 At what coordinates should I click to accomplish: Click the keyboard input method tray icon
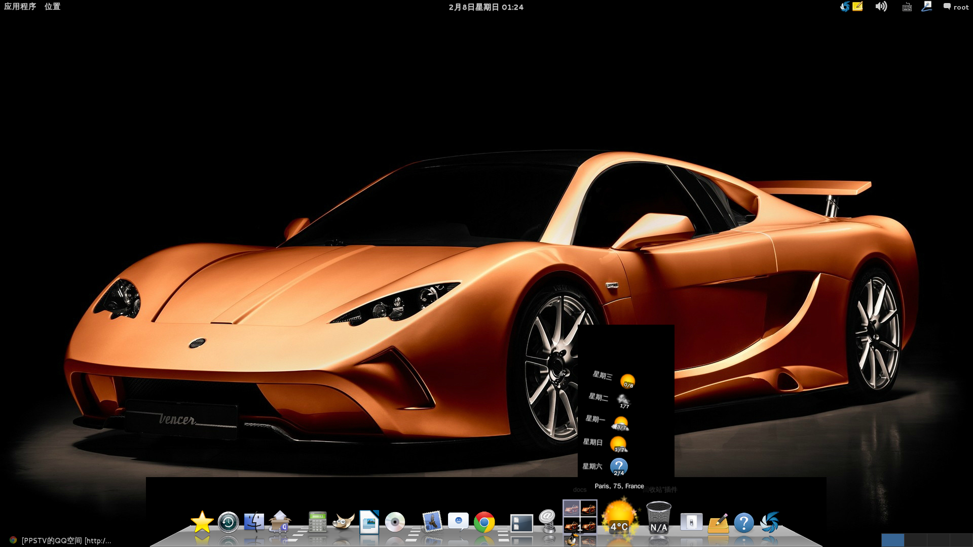[907, 7]
